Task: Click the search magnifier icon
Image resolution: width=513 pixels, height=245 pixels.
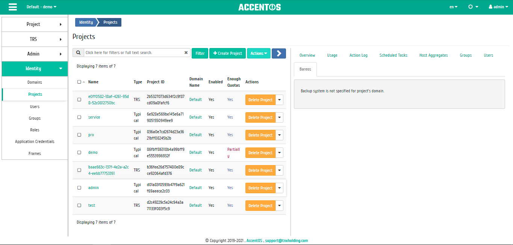Action: [78, 53]
